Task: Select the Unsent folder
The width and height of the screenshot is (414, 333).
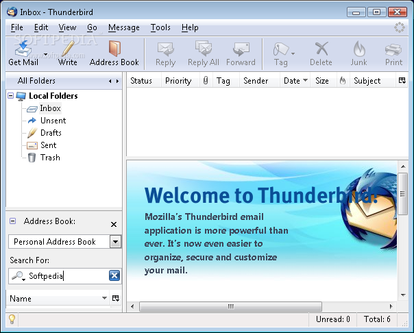Action: (x=53, y=121)
